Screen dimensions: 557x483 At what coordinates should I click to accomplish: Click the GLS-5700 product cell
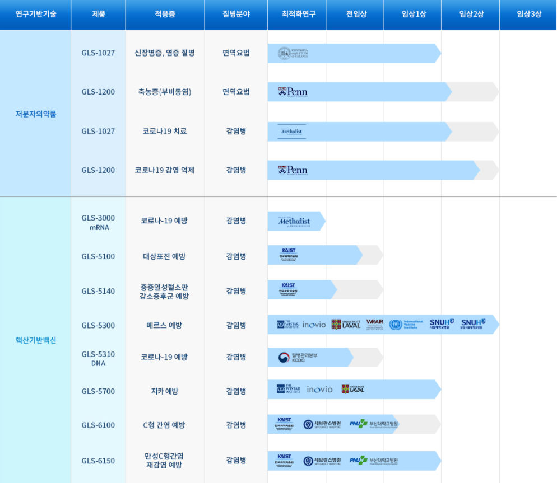click(x=98, y=391)
